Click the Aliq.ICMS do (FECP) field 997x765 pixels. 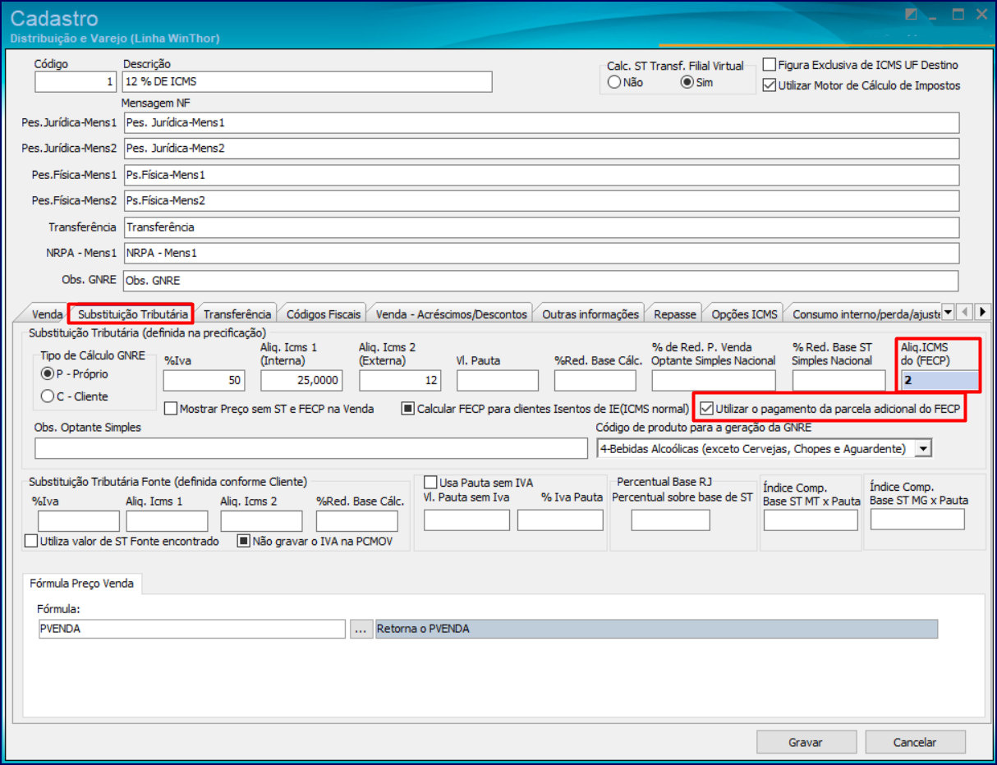(940, 381)
